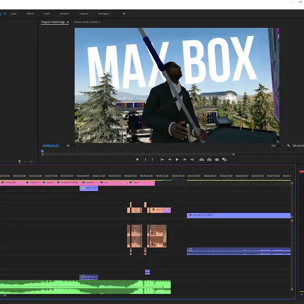Click the Extract button
Screen dimensions: 304x304
click(x=209, y=160)
